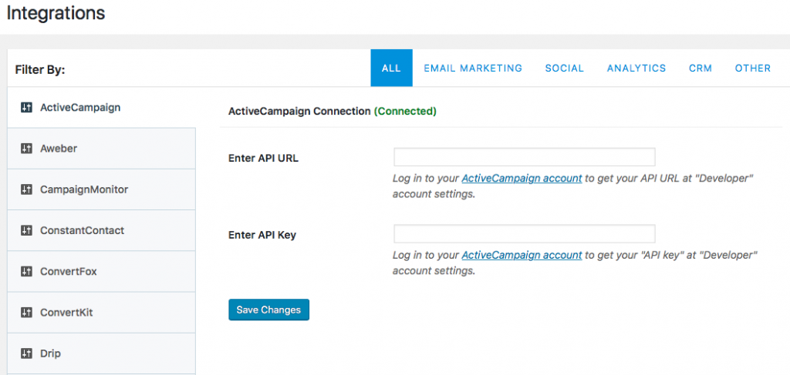Click the ConstantContact sliders icon

tap(26, 230)
